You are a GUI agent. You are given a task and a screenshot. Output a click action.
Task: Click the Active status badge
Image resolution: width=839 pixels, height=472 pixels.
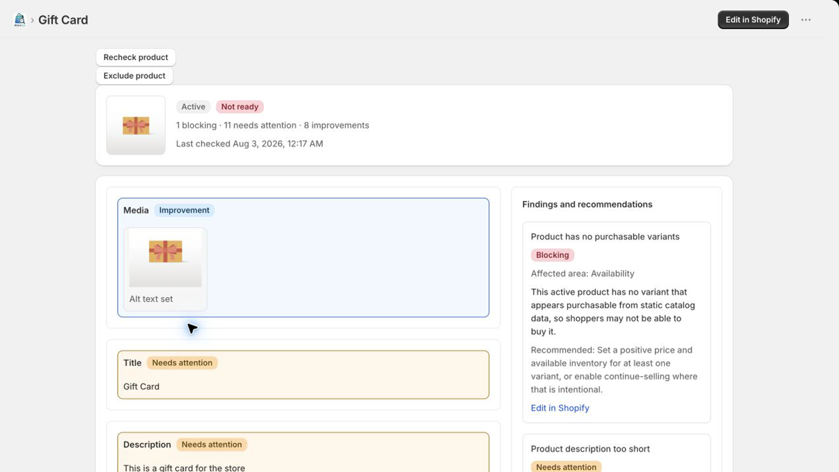(193, 106)
